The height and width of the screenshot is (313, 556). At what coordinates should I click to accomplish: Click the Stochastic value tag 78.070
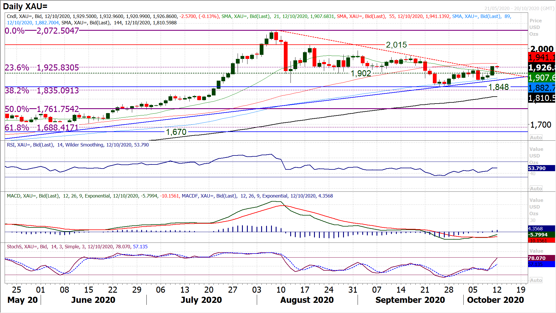coord(541,258)
